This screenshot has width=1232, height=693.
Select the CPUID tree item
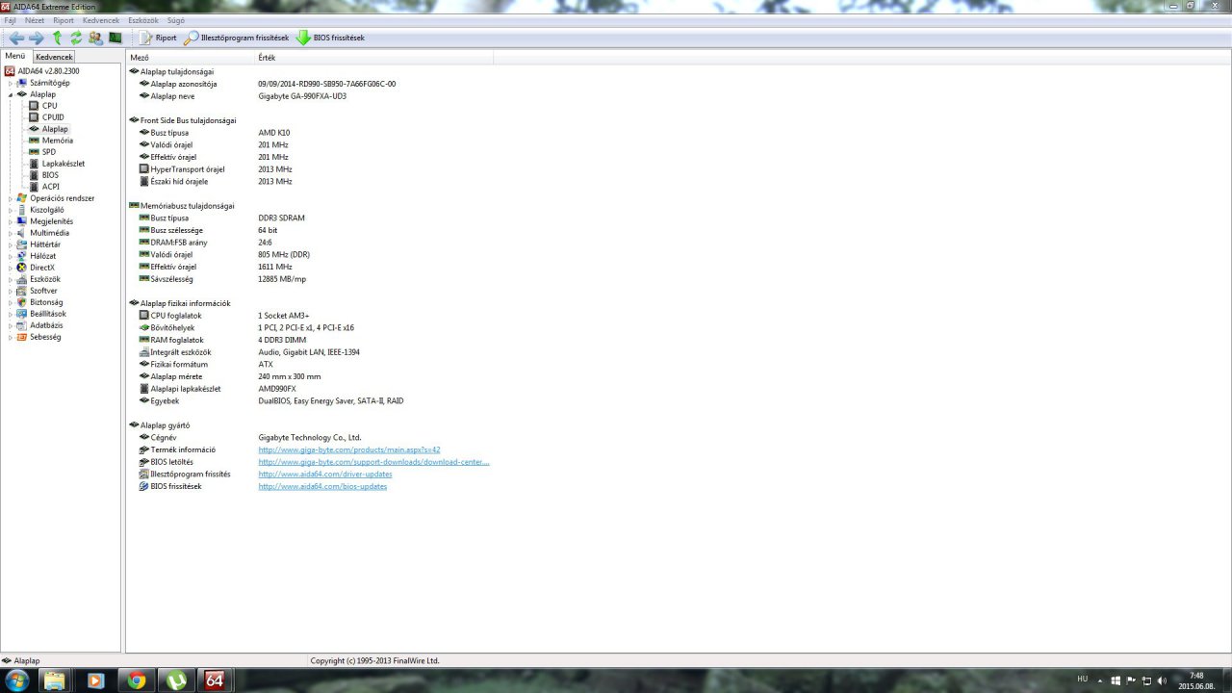(53, 117)
